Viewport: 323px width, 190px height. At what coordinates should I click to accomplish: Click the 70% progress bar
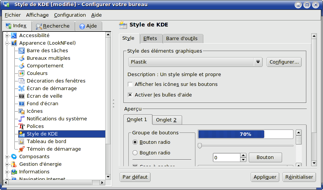tap(245, 134)
